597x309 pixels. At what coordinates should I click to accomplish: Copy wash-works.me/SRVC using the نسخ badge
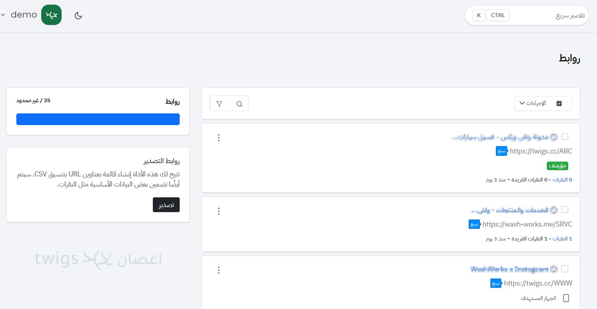(474, 224)
